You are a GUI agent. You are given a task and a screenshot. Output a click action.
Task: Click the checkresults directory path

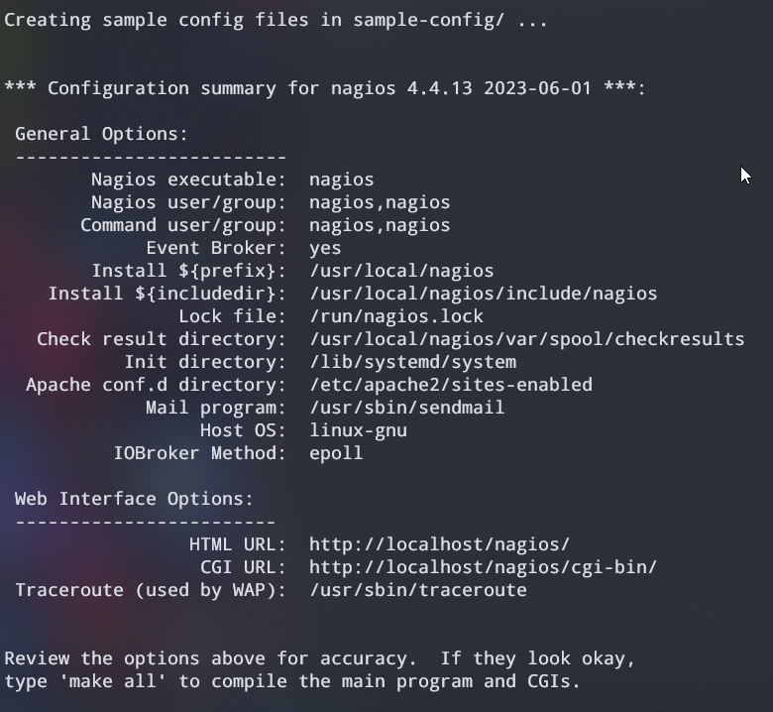pyautogui.click(x=526, y=339)
